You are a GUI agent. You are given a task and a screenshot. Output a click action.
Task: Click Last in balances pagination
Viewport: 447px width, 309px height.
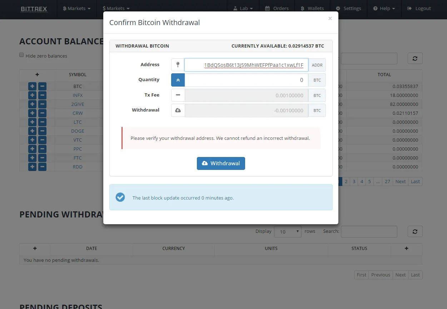(x=415, y=182)
